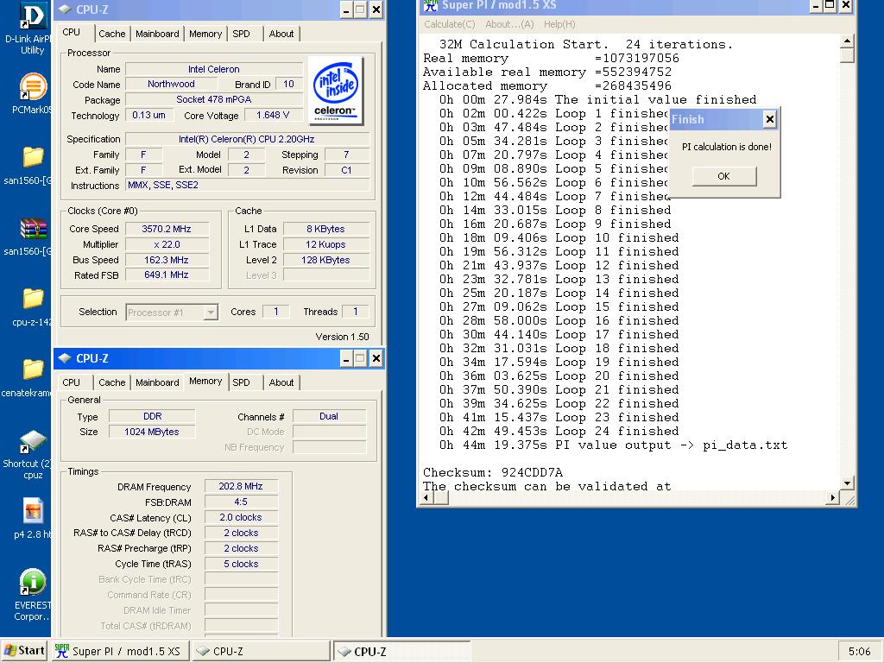Click OK in the Finish dialog
The image size is (884, 663).
pyautogui.click(x=724, y=176)
